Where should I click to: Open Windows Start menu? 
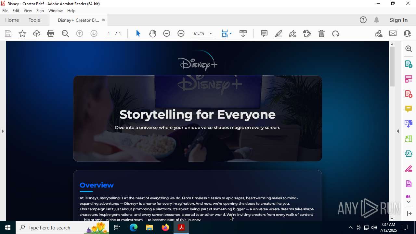tap(8, 227)
